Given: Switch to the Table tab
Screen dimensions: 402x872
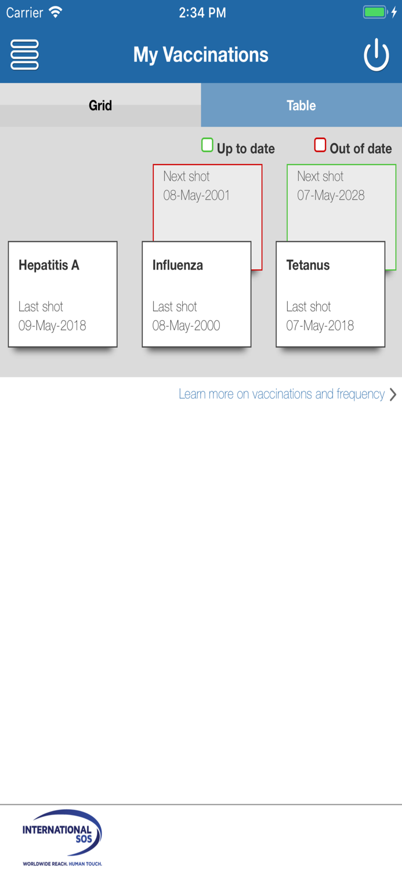Looking at the screenshot, I should pos(301,105).
